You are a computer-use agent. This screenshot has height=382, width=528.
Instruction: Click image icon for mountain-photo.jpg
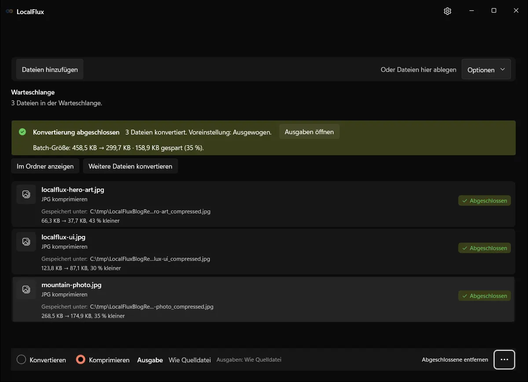[26, 289]
